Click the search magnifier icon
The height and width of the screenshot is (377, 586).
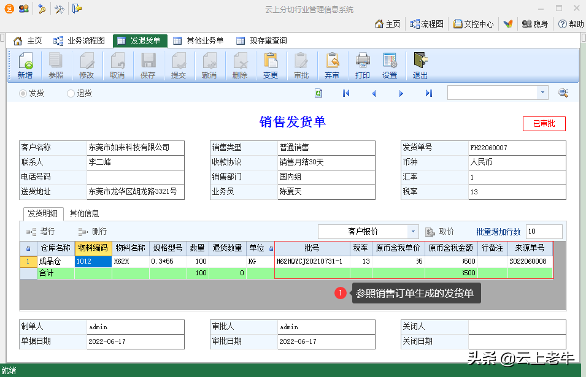tap(563, 93)
